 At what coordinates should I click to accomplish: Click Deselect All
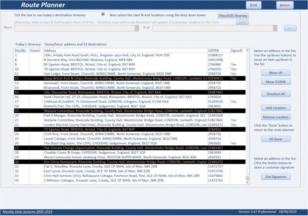(x=275, y=94)
